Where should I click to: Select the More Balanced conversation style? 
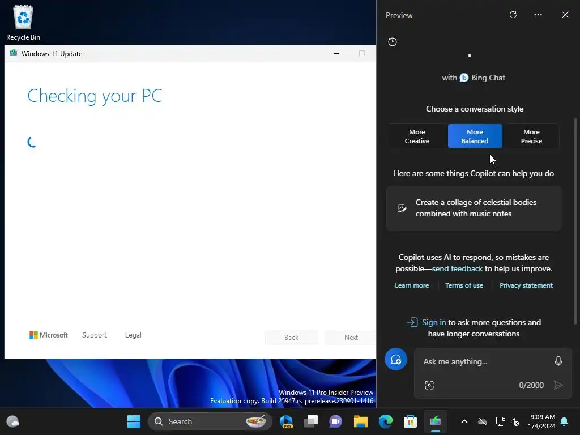coord(475,136)
